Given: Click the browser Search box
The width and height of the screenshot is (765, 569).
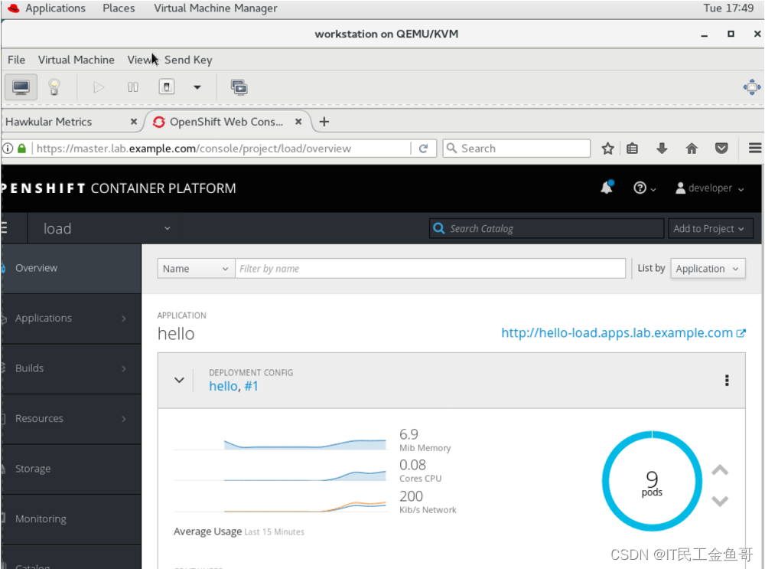Looking at the screenshot, I should [516, 149].
